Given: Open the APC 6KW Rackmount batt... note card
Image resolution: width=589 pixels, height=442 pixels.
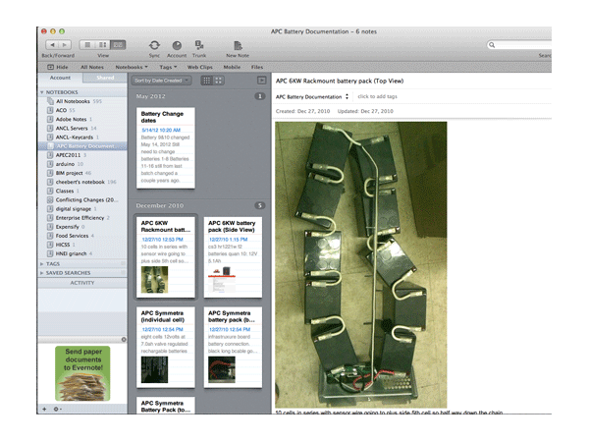Looking at the screenshot, I should click(x=166, y=257).
